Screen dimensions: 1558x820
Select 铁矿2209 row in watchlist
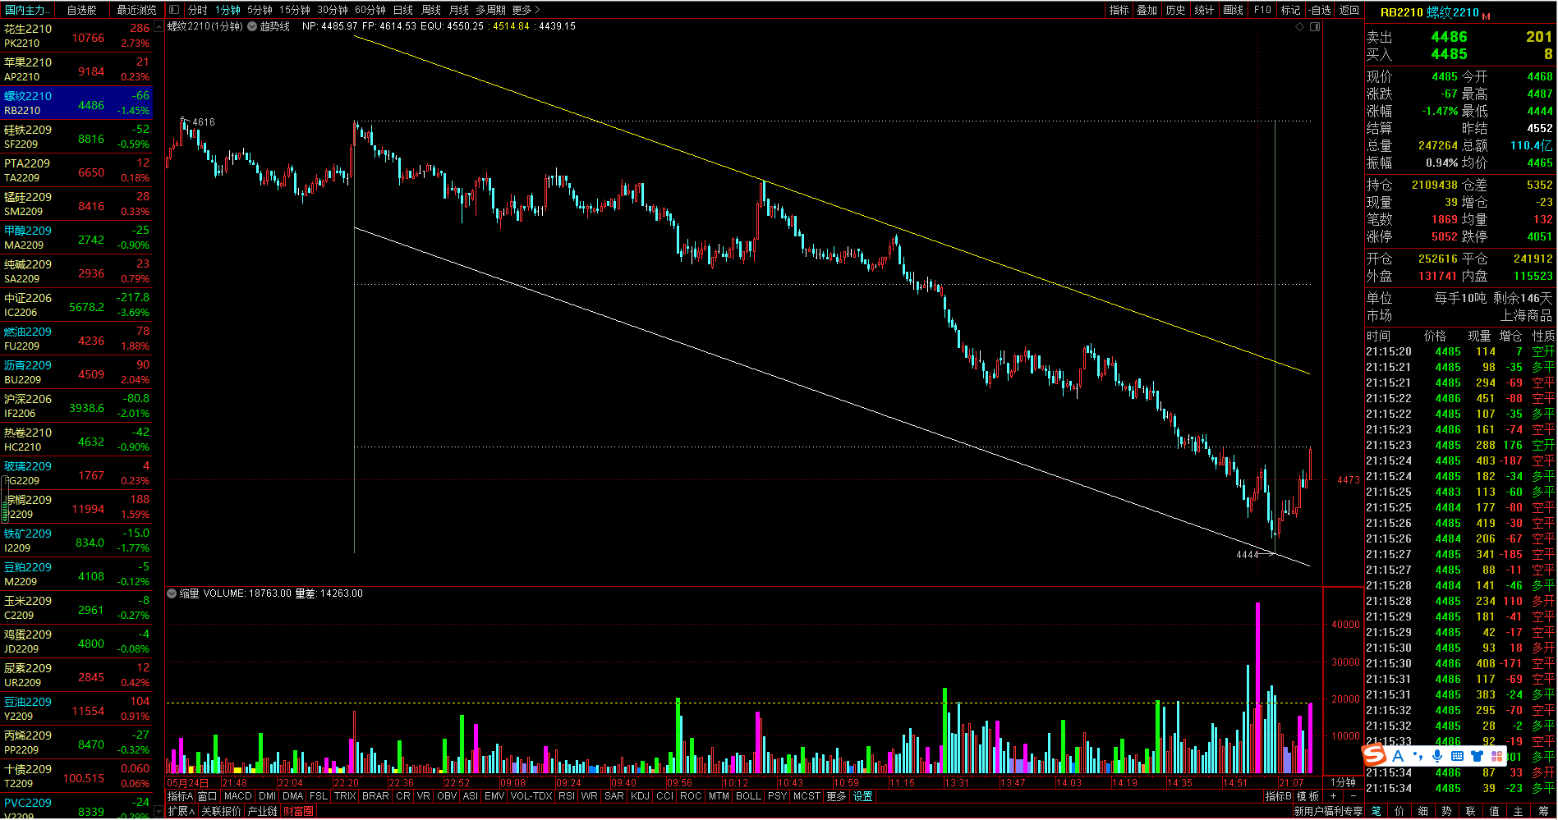tap(76, 541)
